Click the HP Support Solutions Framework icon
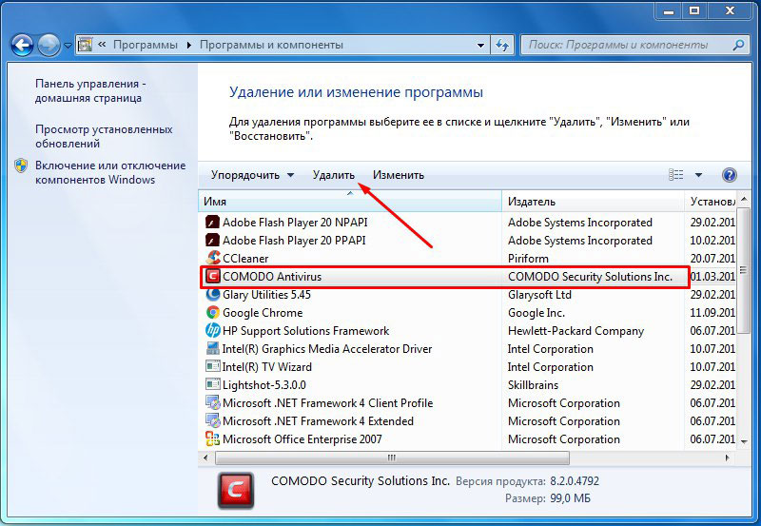Image resolution: width=761 pixels, height=526 pixels. pyautogui.click(x=213, y=331)
